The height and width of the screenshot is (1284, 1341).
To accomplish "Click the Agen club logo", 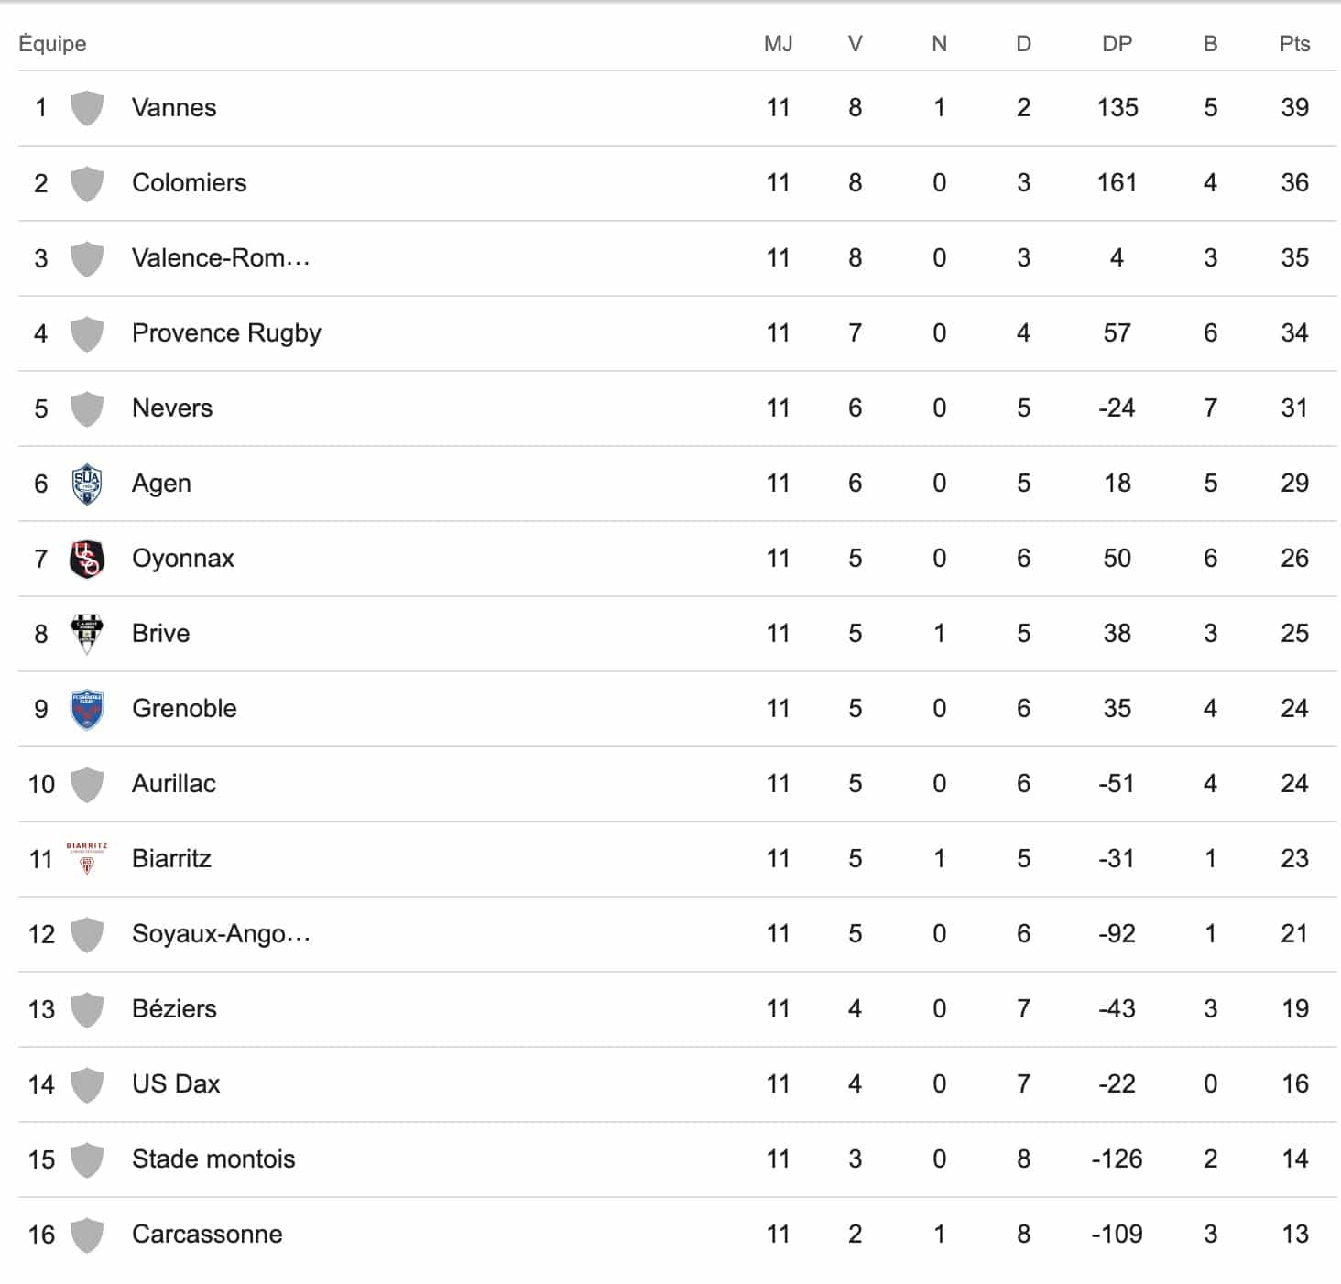I will click(x=87, y=484).
